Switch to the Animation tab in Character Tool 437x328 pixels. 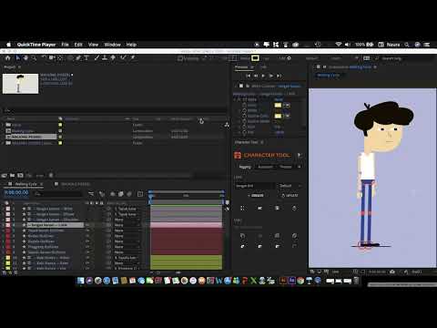click(265, 167)
